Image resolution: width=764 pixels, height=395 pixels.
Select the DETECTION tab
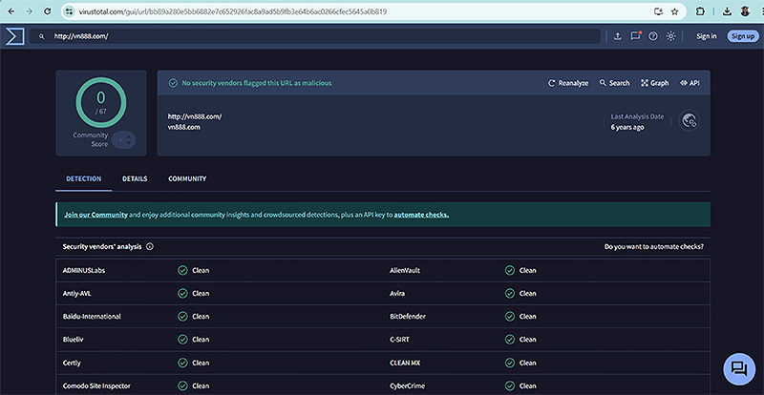click(84, 178)
